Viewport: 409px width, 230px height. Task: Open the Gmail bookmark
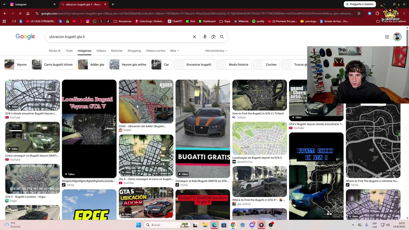(x=14, y=21)
